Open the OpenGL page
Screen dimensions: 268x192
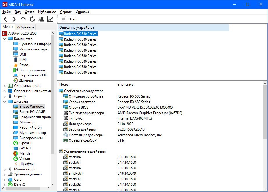23,143
